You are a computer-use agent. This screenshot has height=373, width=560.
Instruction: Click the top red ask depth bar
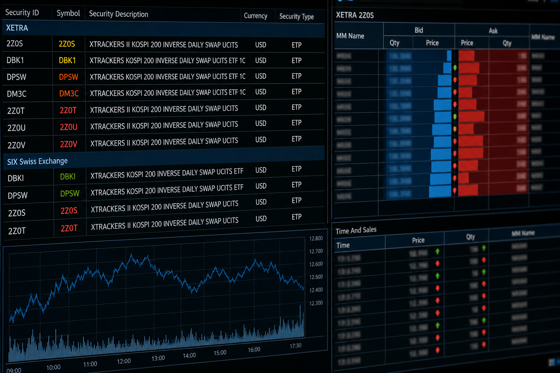pyautogui.click(x=466, y=56)
